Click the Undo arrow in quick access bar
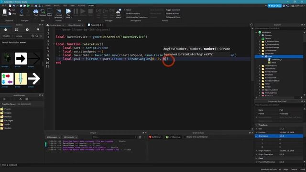The height and width of the screenshot is (172, 306). point(14,6)
